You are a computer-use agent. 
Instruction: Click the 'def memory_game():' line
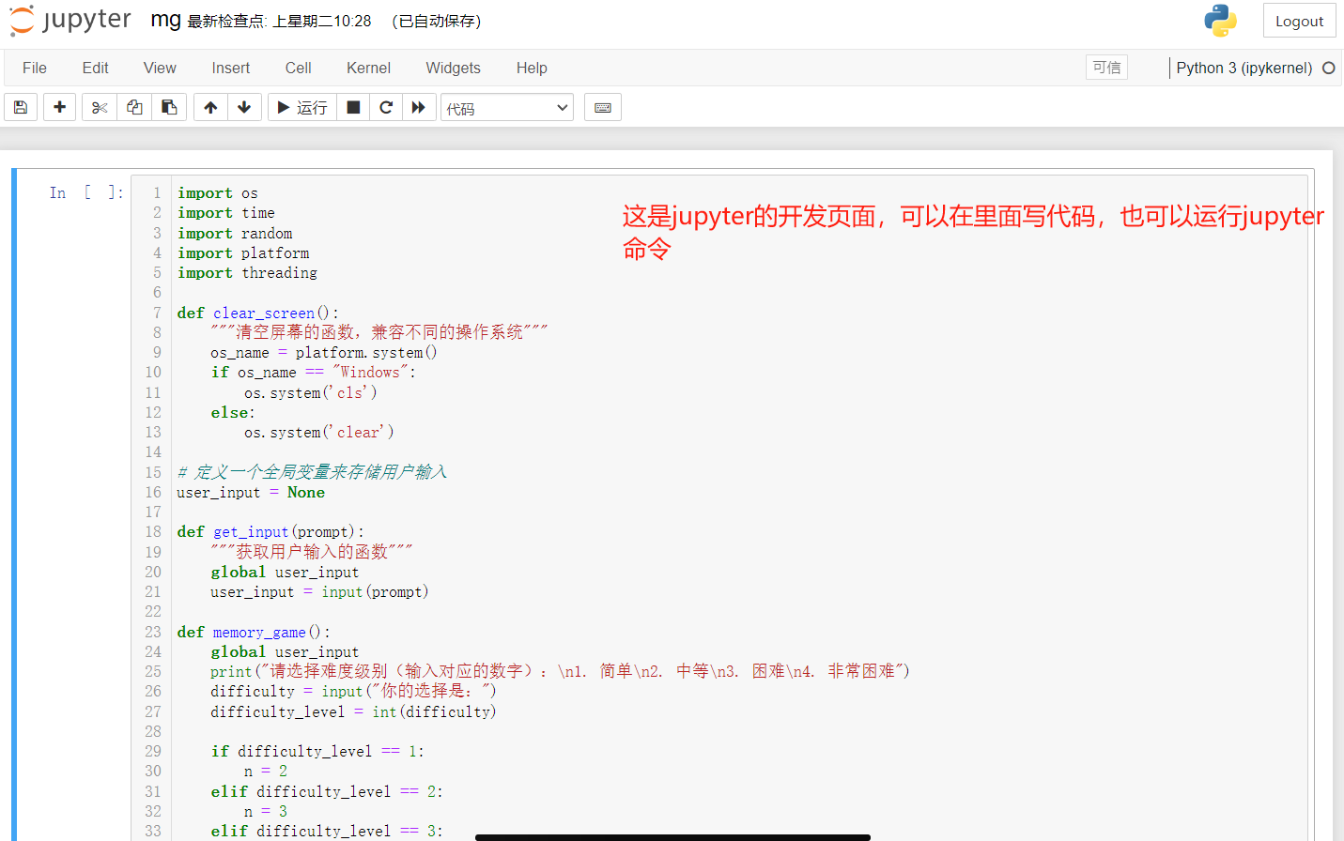click(254, 633)
